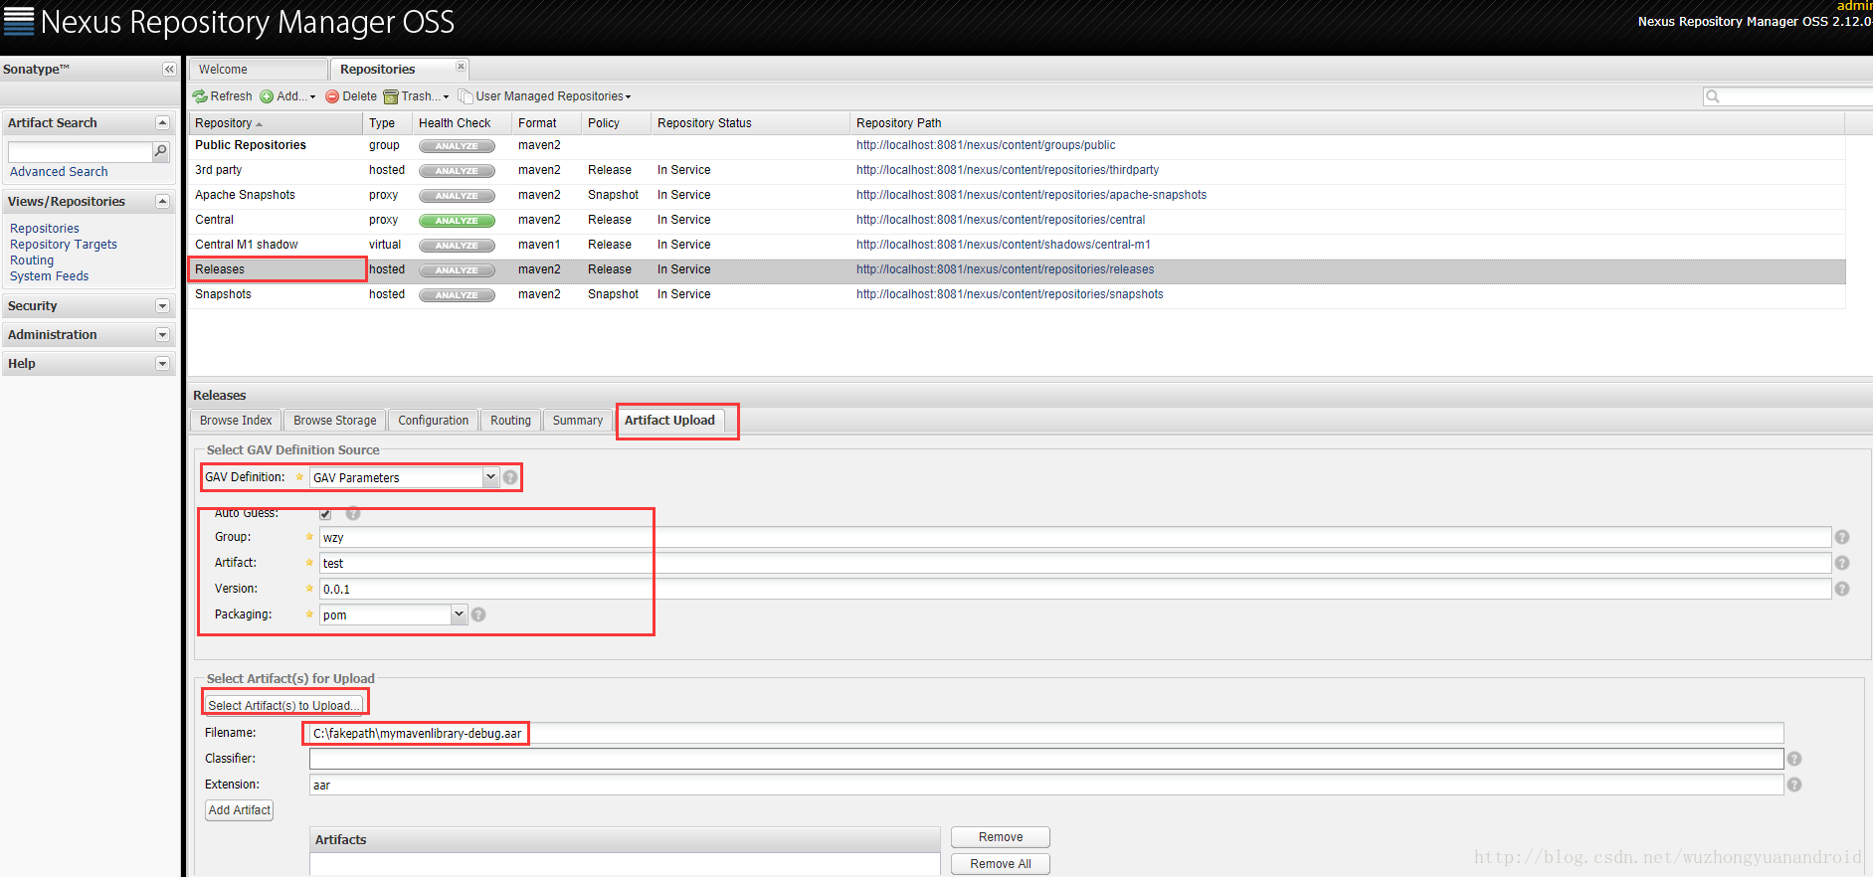Click the Group input field
The height and width of the screenshot is (877, 1873).
(1075, 537)
